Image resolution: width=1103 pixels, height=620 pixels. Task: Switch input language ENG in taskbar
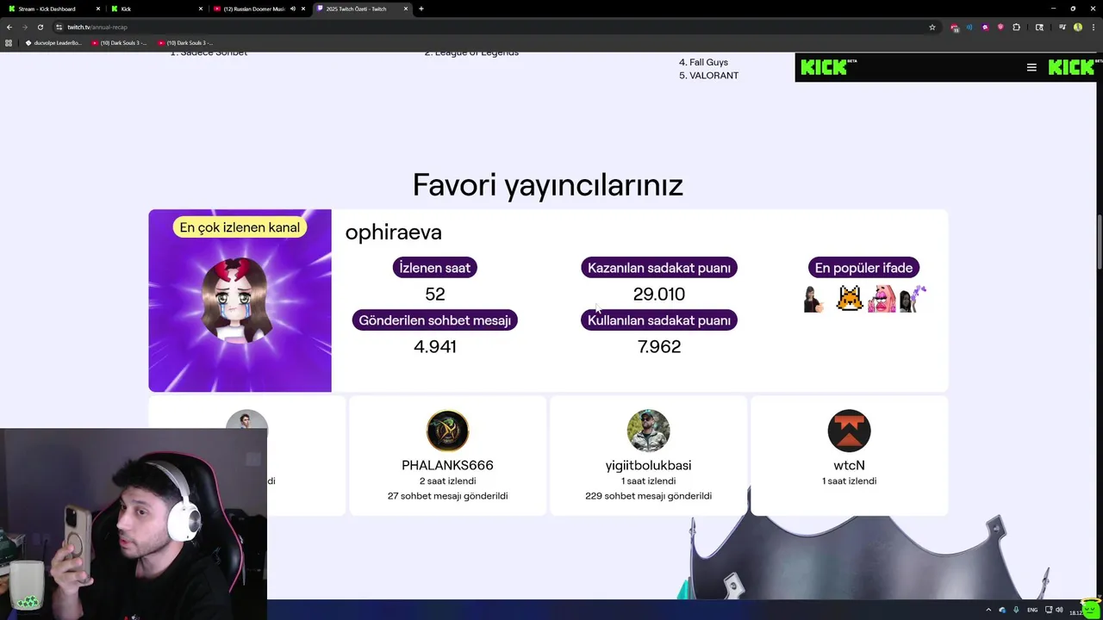(1032, 610)
